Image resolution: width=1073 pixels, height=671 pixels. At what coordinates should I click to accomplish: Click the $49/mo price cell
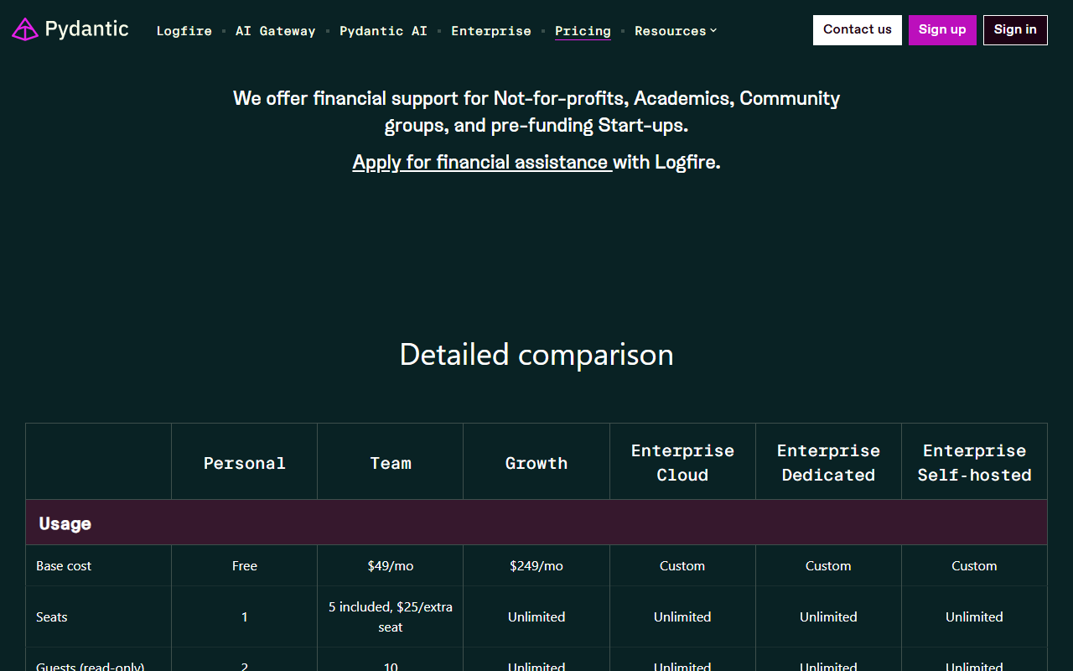391,566
